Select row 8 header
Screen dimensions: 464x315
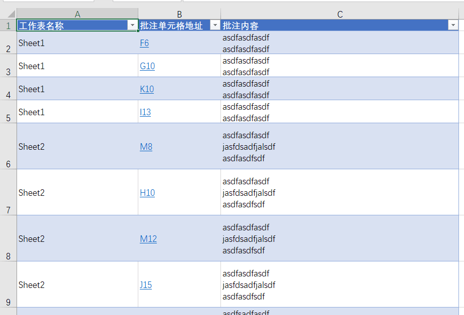9,239
